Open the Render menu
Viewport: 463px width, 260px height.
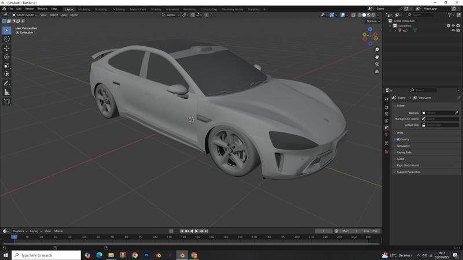point(29,9)
